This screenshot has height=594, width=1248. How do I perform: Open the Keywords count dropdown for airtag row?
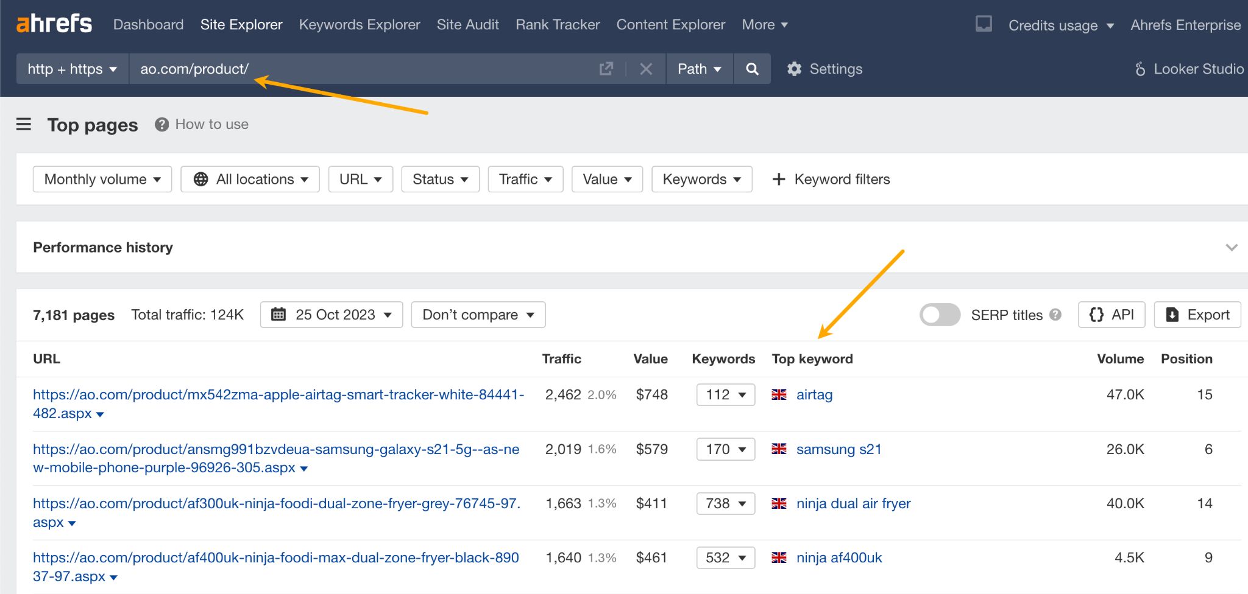725,394
